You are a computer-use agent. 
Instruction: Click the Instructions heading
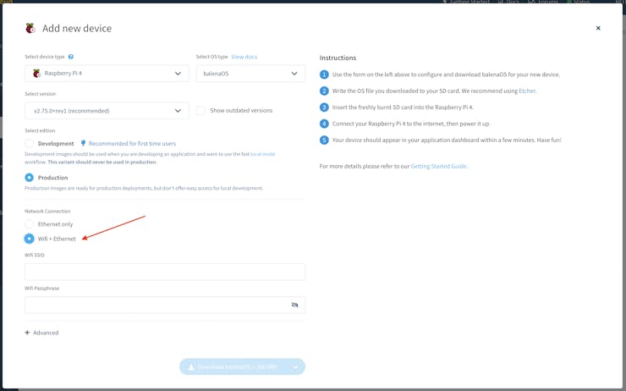tap(338, 58)
